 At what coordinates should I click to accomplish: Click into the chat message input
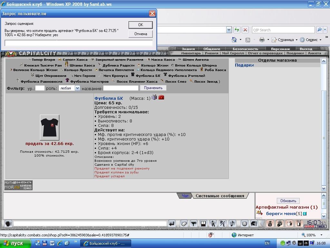point(90,223)
